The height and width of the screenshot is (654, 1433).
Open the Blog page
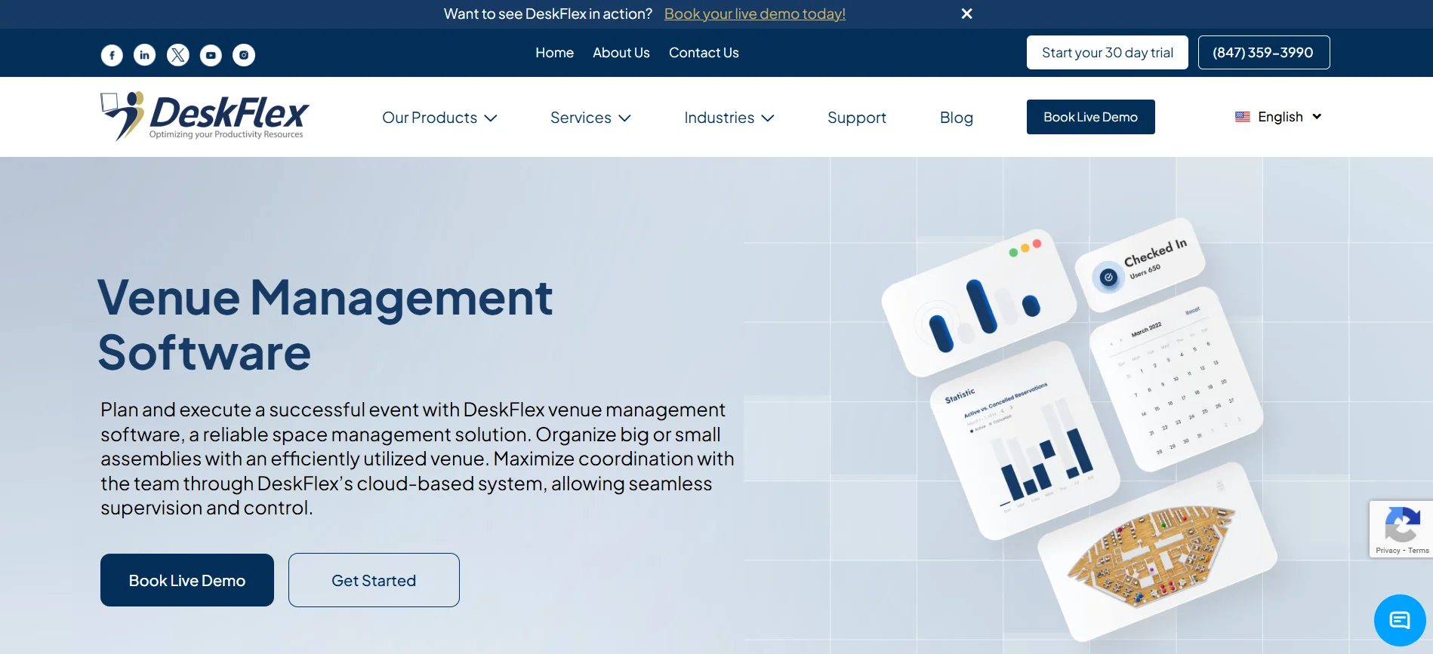pos(957,118)
